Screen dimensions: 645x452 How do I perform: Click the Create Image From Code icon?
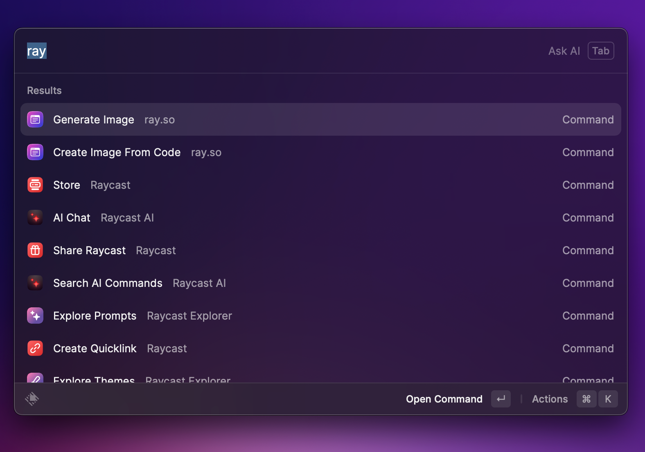[35, 152]
